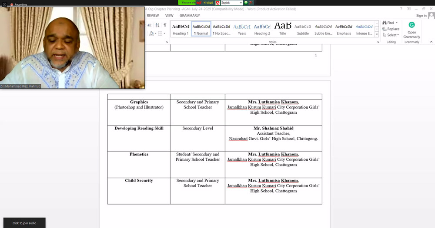Click the green round icon in language bar
The width and height of the screenshot is (435, 228).
pos(246,3)
